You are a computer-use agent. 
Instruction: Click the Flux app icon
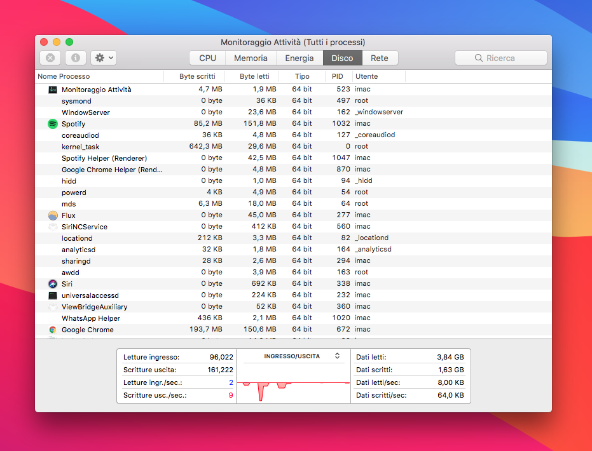(53, 215)
